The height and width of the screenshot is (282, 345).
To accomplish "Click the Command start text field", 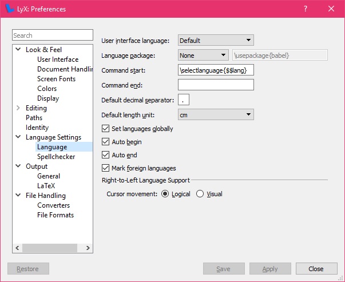I will pos(216,70).
